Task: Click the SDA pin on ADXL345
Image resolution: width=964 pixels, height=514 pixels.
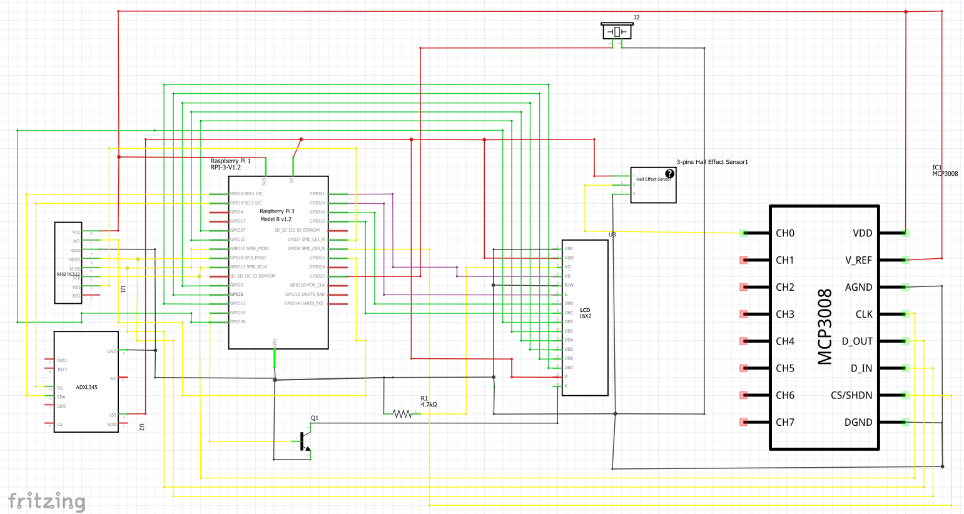Action: pos(49,396)
